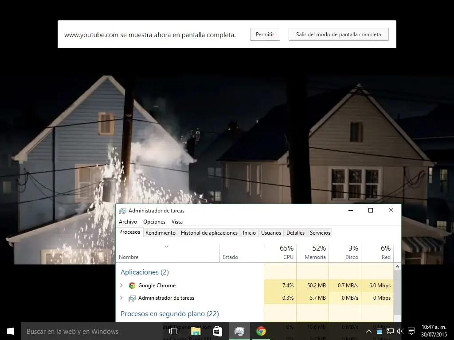Click the sort chevron above Nombre column
This screenshot has width=454, height=340.
point(167,246)
